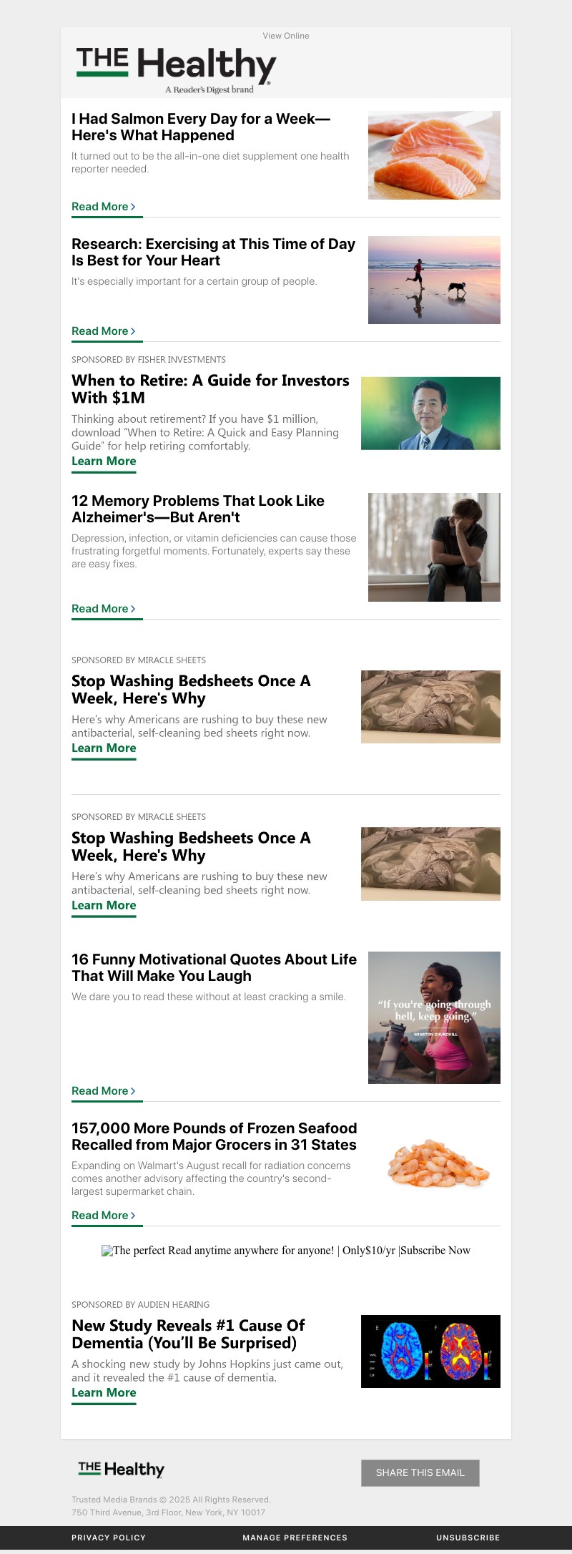Open the View Online link
This screenshot has width=572, height=1554.
click(x=286, y=36)
